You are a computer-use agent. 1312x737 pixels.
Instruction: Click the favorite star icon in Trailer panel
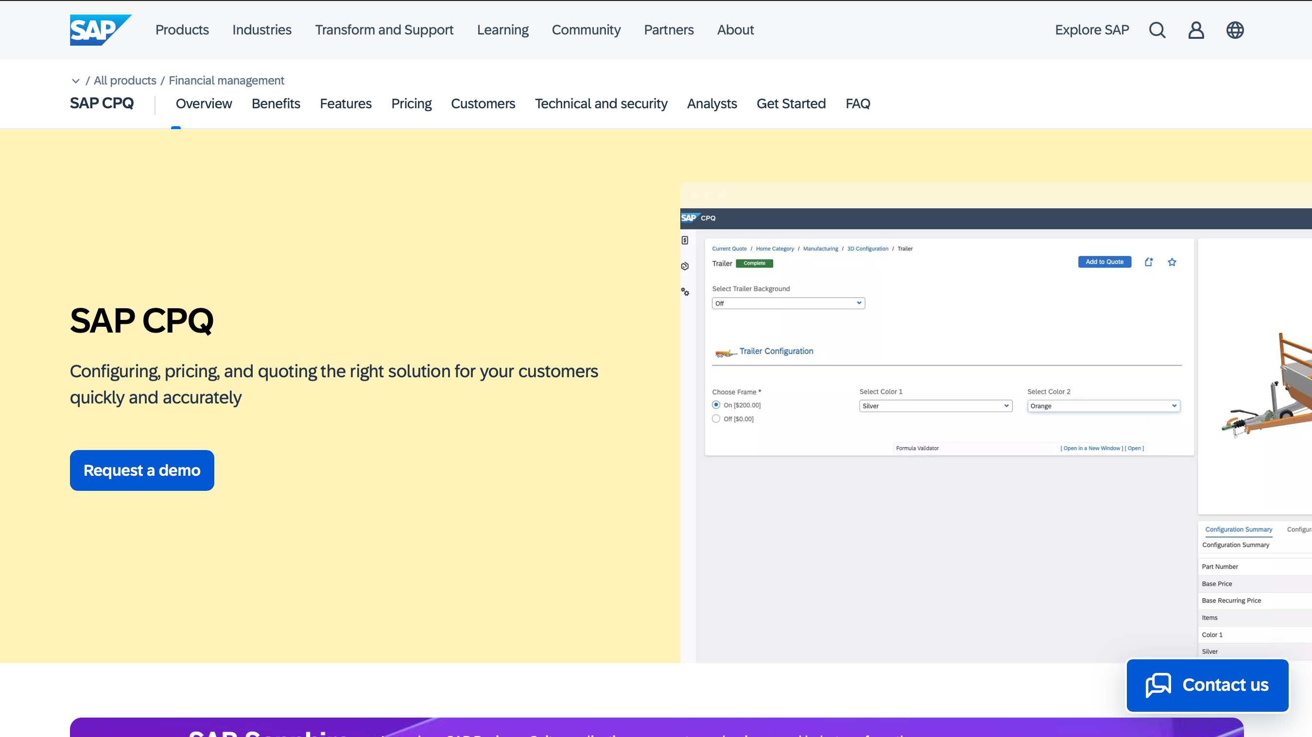pos(1172,262)
